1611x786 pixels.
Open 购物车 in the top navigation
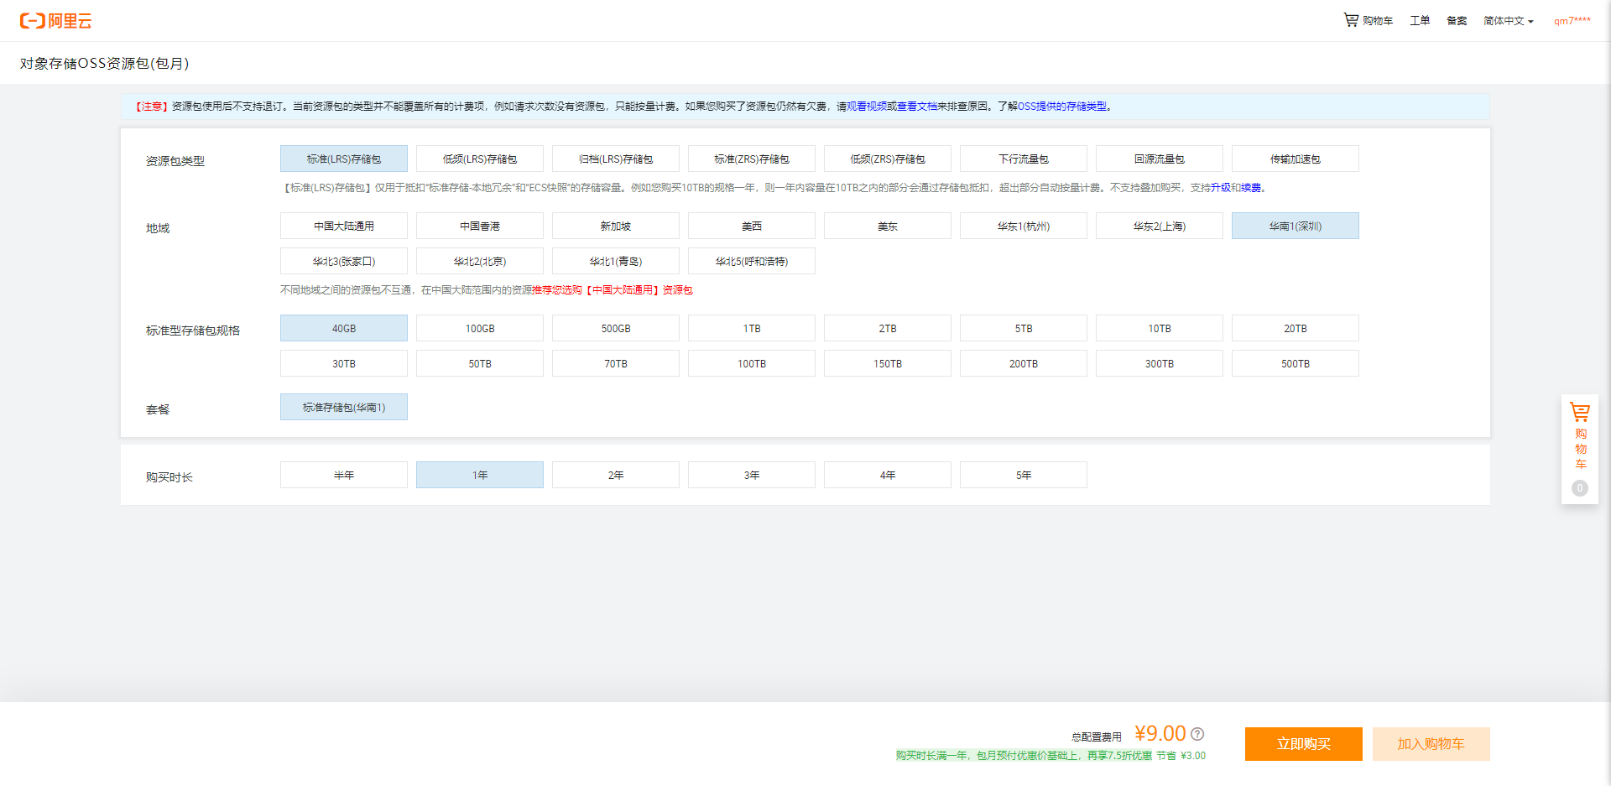[1368, 20]
